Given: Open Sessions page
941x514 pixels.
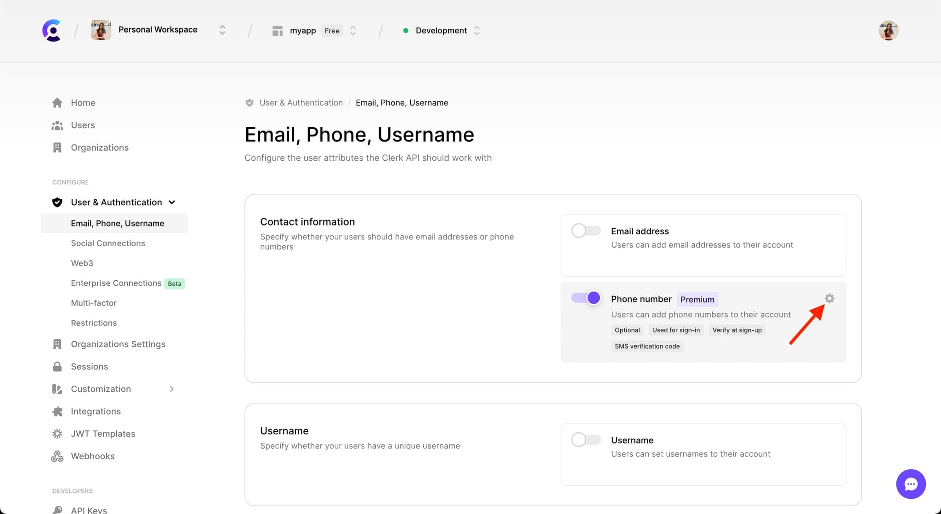Looking at the screenshot, I should click(x=89, y=367).
